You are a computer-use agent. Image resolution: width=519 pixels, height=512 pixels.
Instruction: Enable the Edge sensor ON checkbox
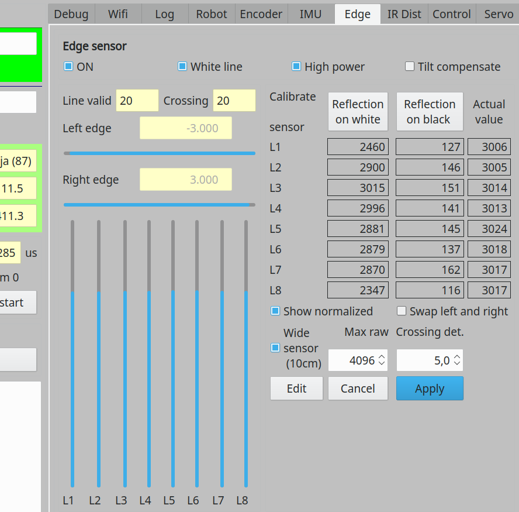point(68,67)
